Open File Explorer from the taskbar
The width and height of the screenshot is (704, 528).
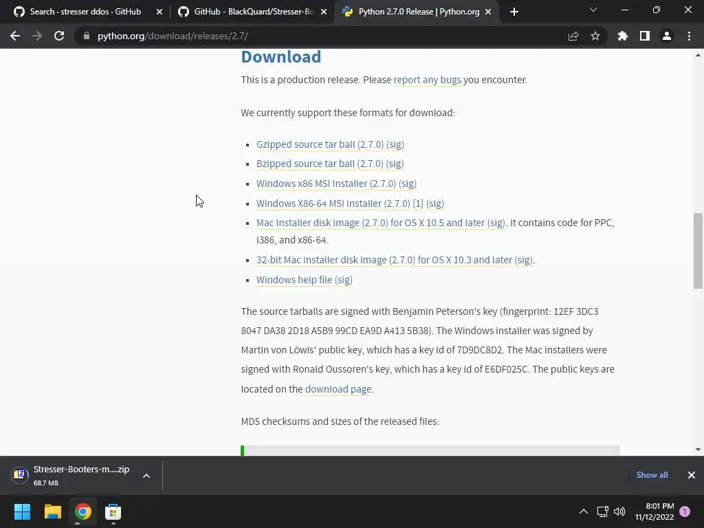52,511
